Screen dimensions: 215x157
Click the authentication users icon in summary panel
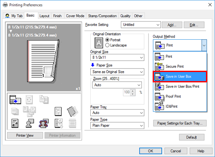pyautogui.click(x=43, y=123)
